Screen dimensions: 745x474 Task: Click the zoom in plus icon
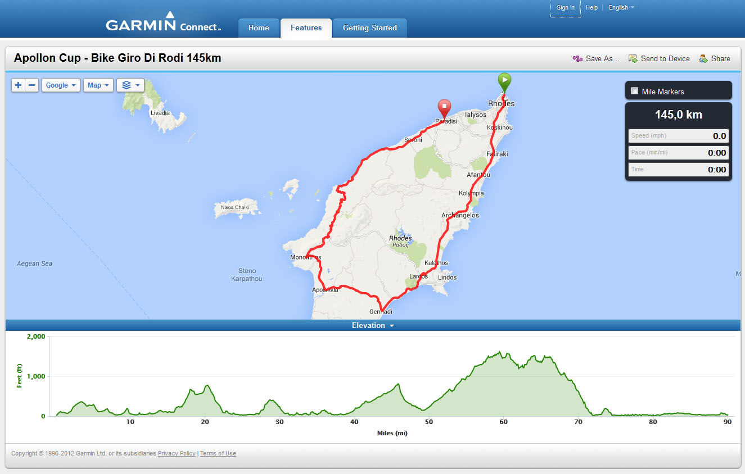click(x=19, y=85)
